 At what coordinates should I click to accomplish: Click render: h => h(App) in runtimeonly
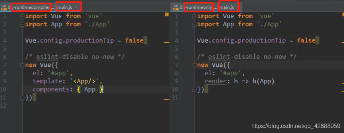click(239, 81)
